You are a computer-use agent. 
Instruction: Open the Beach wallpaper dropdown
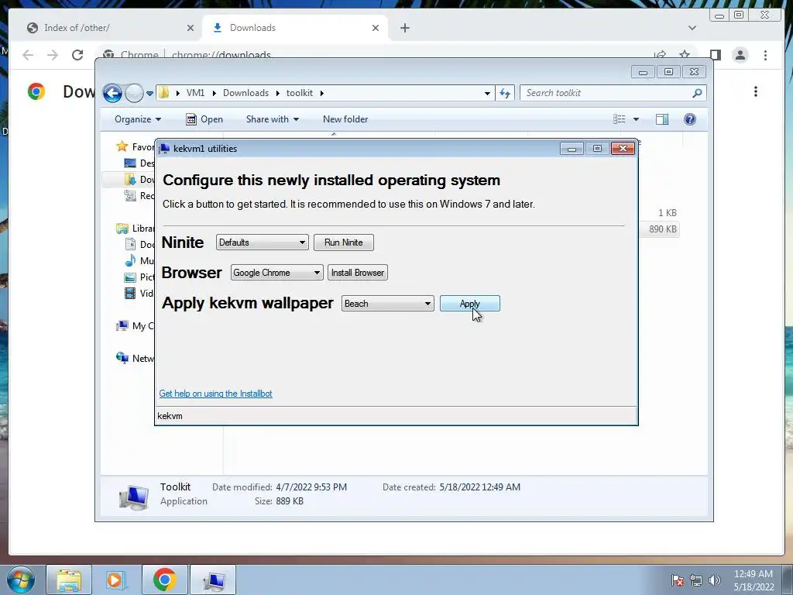pos(387,303)
